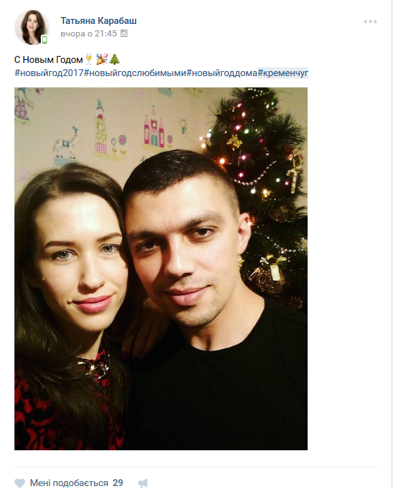Click the heart like icon
Screen dimensions: 393x488
click(x=19, y=483)
